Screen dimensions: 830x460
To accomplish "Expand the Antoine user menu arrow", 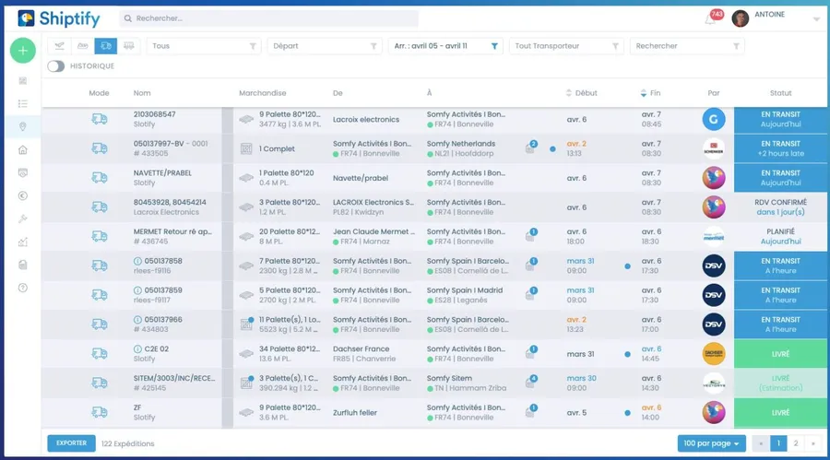I will pyautogui.click(x=816, y=19).
